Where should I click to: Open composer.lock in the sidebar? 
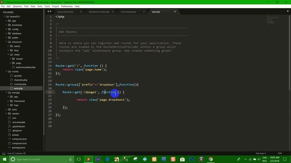19,143
